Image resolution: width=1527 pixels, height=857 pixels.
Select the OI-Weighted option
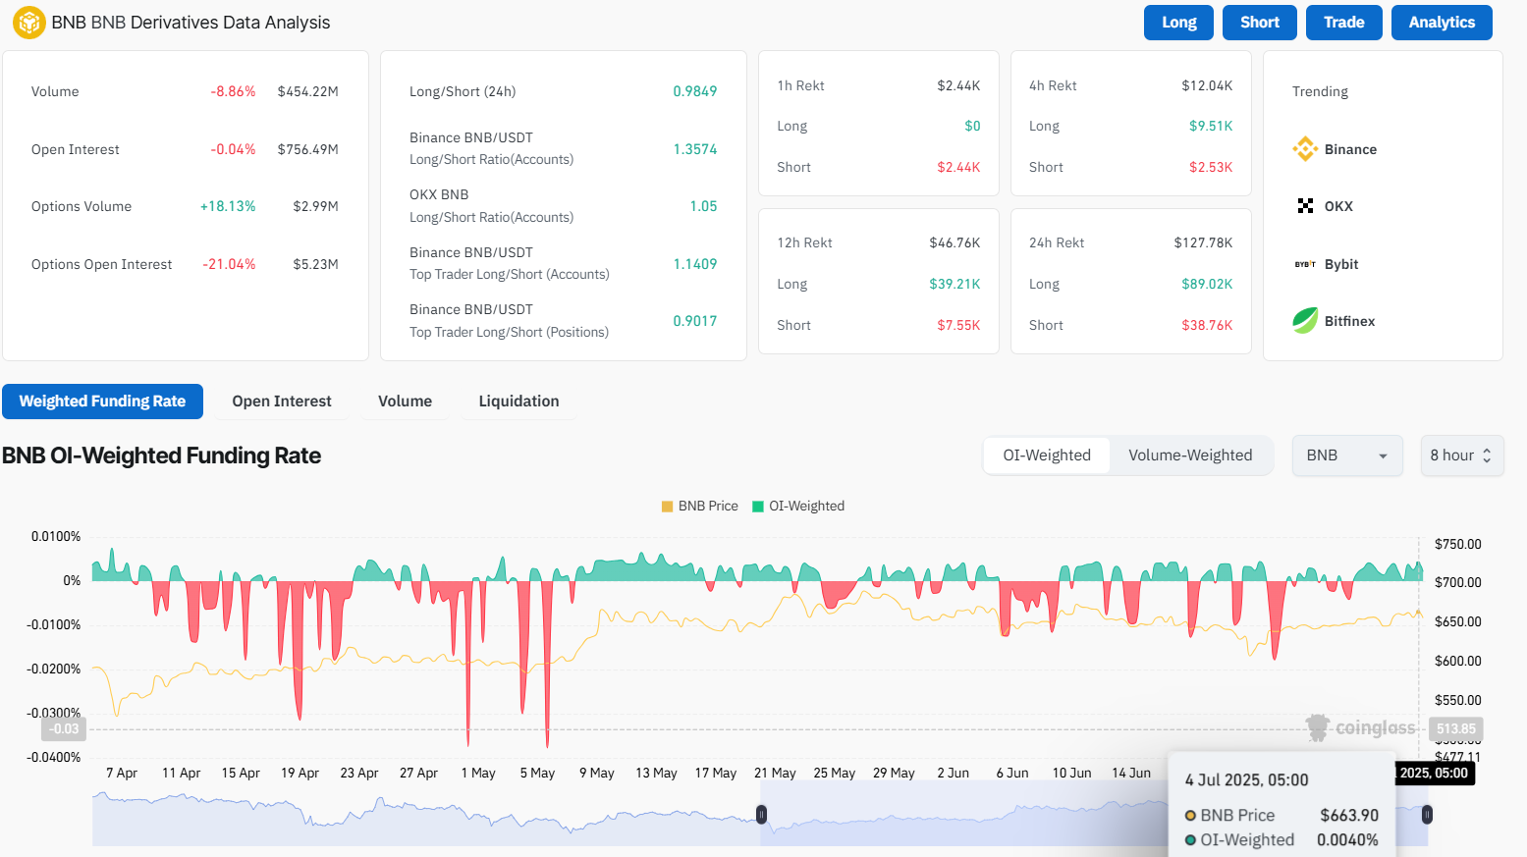(1047, 455)
